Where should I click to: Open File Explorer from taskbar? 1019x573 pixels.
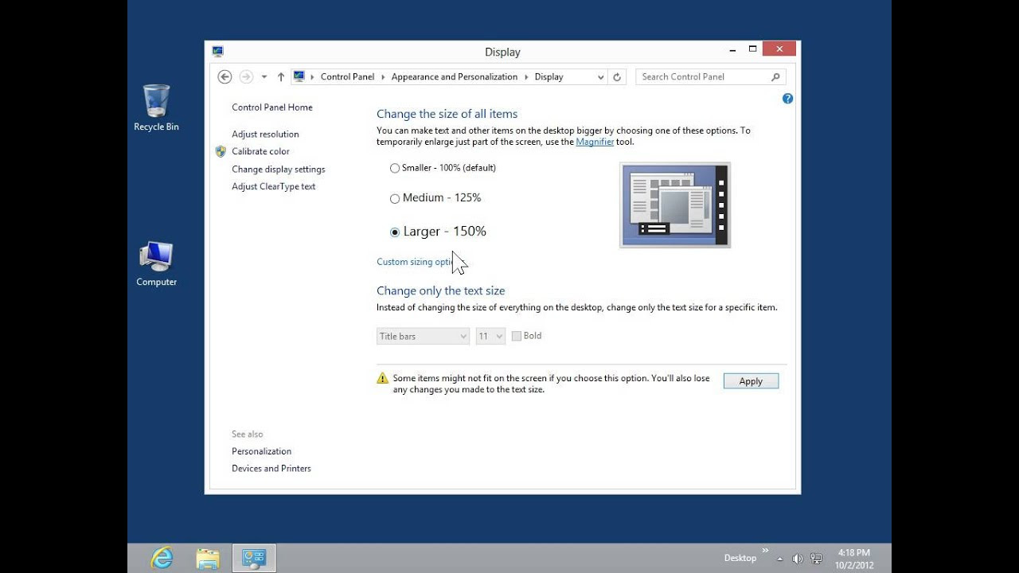[x=208, y=559]
